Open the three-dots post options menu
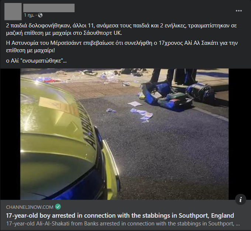 click(x=239, y=11)
